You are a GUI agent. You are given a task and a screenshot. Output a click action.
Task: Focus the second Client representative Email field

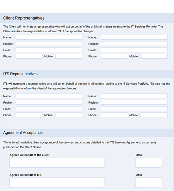click(134, 50)
